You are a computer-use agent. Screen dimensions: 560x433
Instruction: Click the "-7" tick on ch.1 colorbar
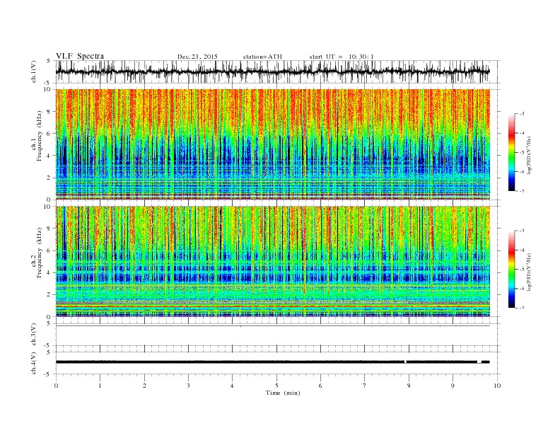[522, 191]
